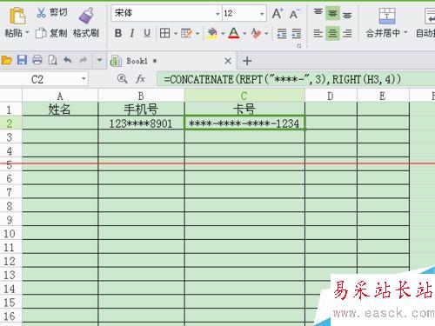Select cell 123****8901

(x=141, y=123)
